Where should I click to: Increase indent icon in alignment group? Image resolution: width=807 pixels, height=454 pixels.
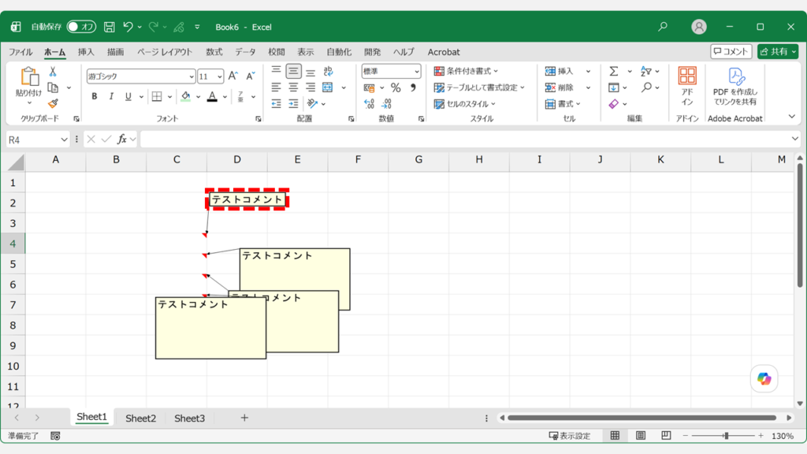pyautogui.click(x=293, y=104)
